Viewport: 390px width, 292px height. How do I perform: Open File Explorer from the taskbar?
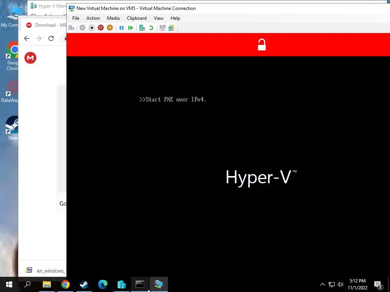46,284
